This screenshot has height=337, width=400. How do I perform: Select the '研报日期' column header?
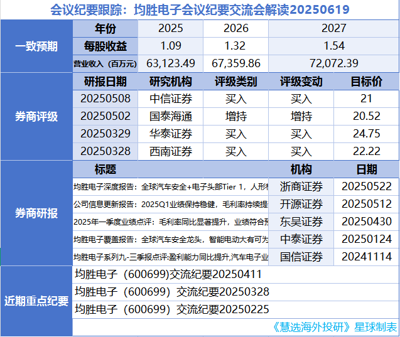(105, 82)
